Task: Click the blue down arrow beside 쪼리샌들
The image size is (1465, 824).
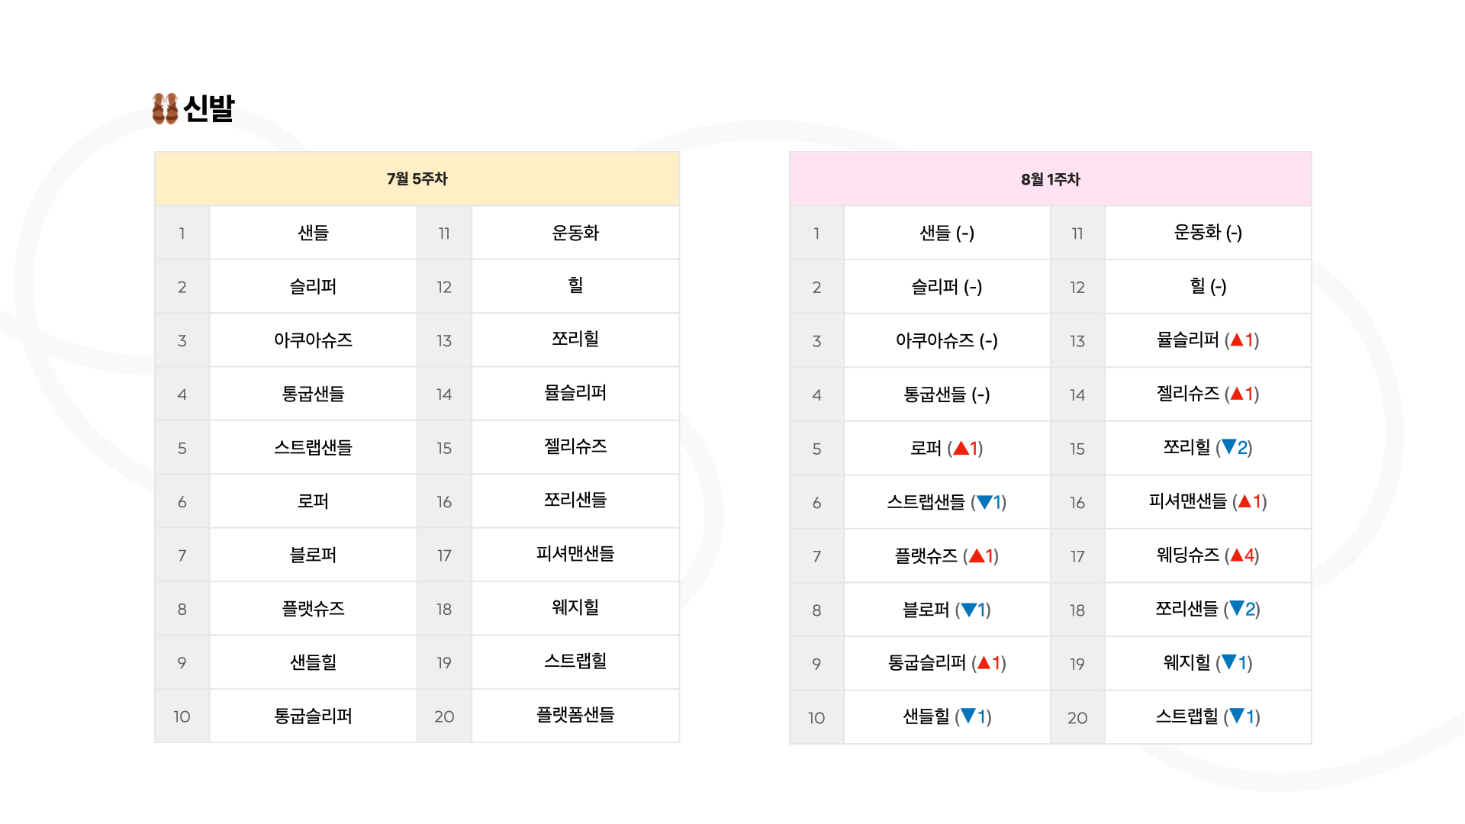Action: point(1237,609)
